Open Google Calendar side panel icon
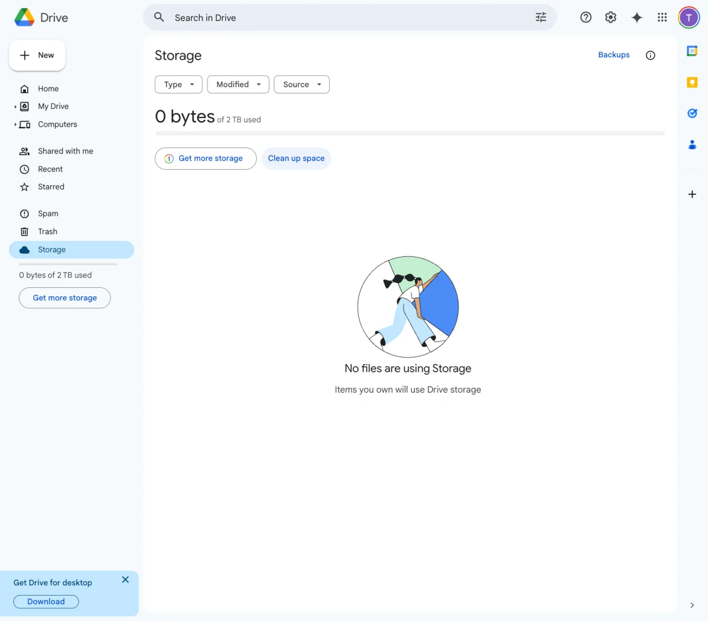708x621 pixels. click(x=692, y=51)
